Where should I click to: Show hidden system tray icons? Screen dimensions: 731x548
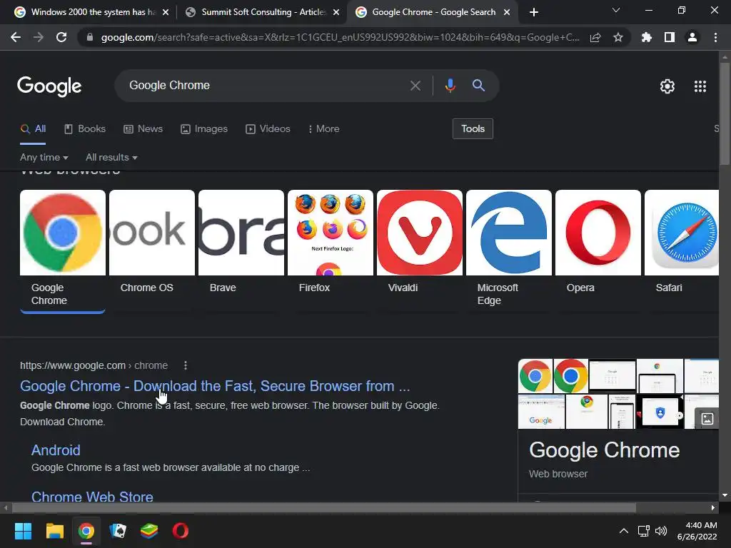tap(624, 531)
